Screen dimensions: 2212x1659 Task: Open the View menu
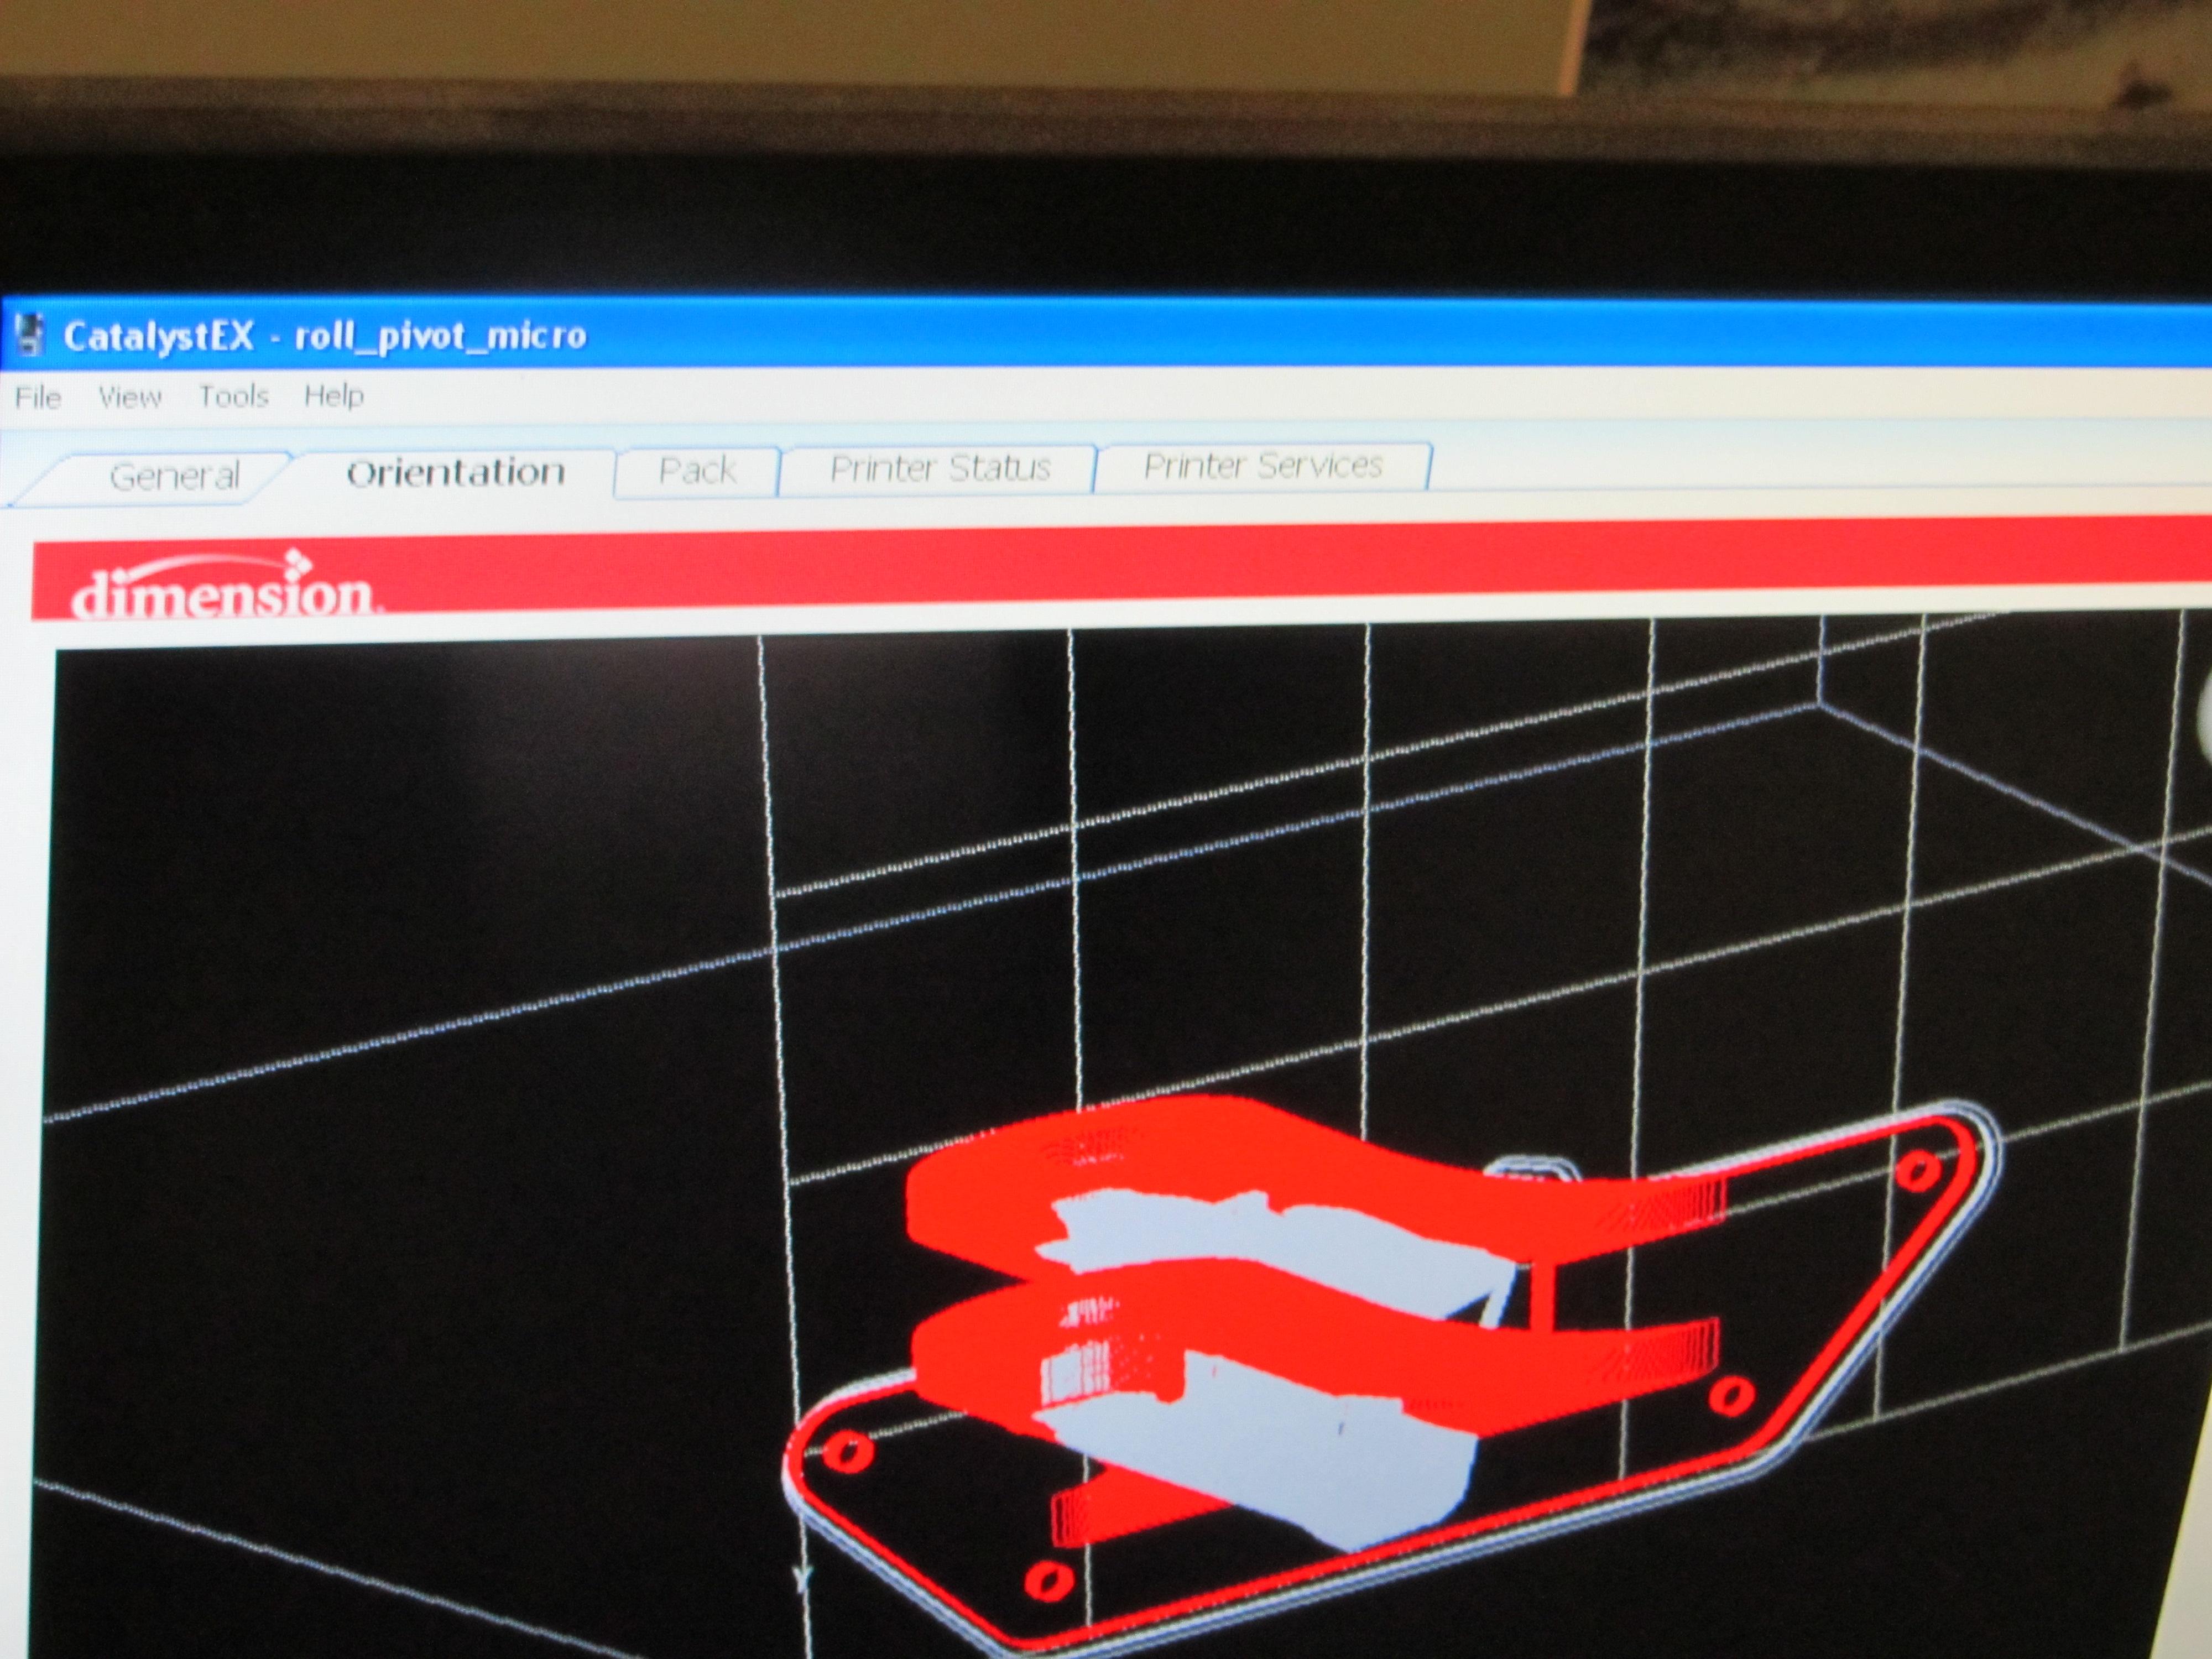point(129,397)
